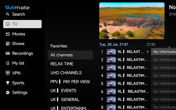Viewport: 176px width, 110px height.
Task: Click the PRO logo of channel 6
Action: 111,91
